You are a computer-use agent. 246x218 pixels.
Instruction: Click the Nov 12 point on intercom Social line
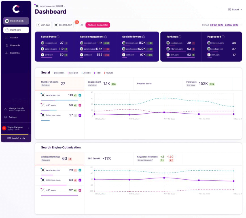(x=164, y=112)
